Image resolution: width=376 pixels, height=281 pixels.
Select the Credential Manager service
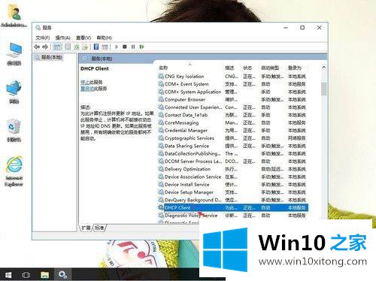232,131
